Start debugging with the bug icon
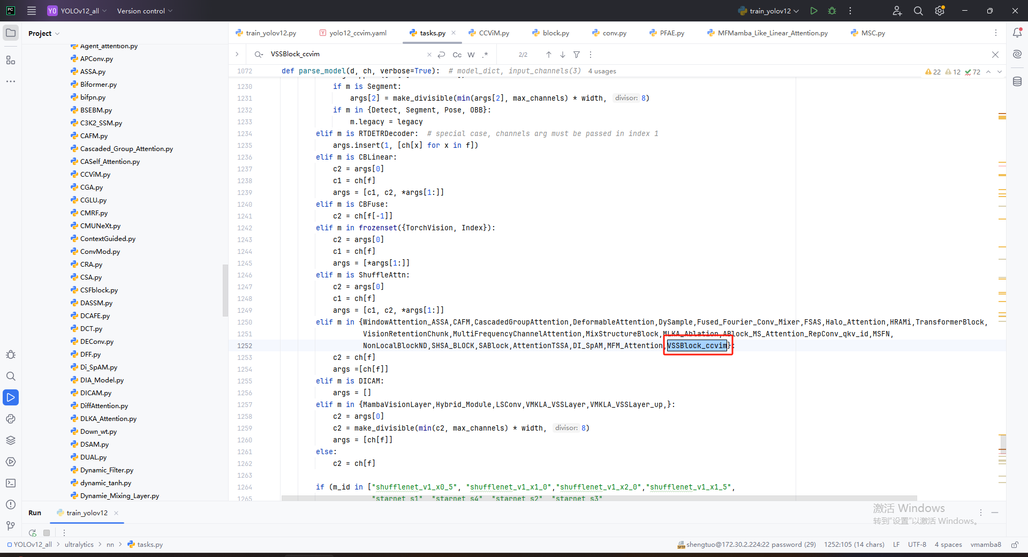Viewport: 1028px width, 557px height. coord(832,11)
